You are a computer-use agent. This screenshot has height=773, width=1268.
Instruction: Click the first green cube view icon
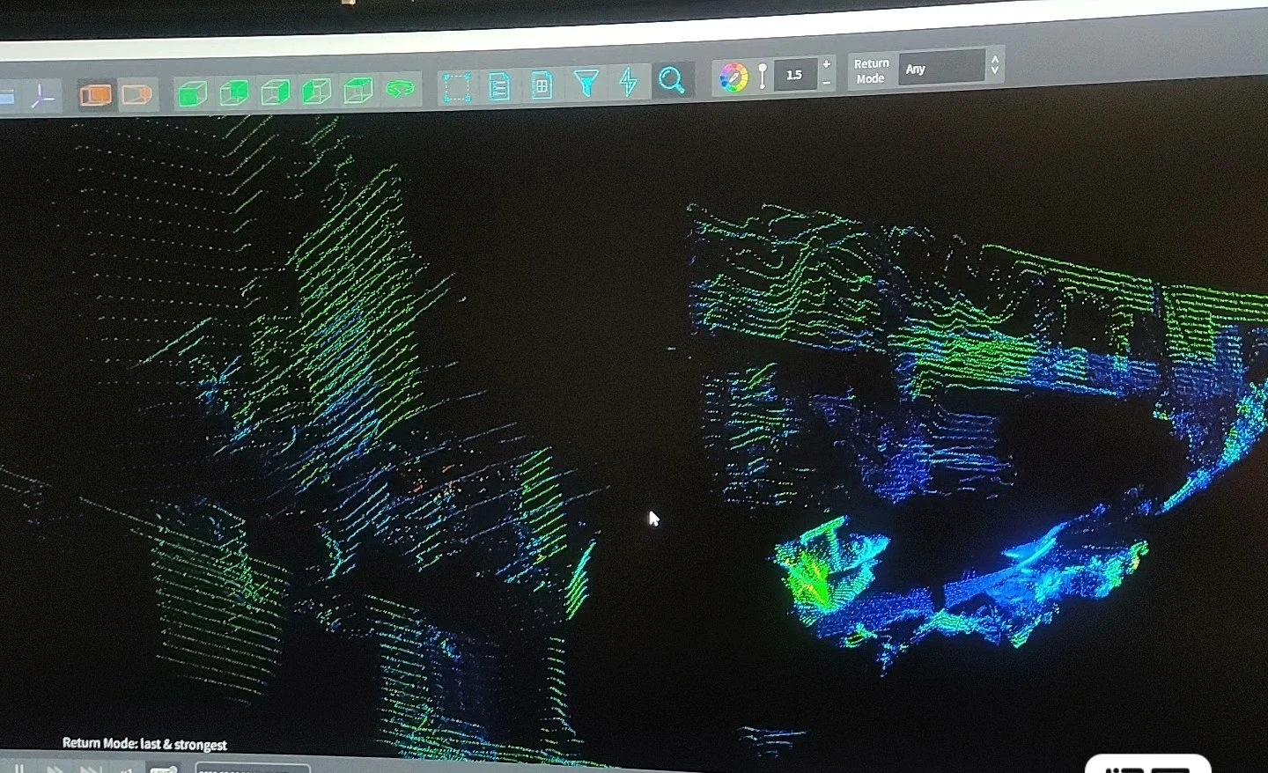pos(192,92)
